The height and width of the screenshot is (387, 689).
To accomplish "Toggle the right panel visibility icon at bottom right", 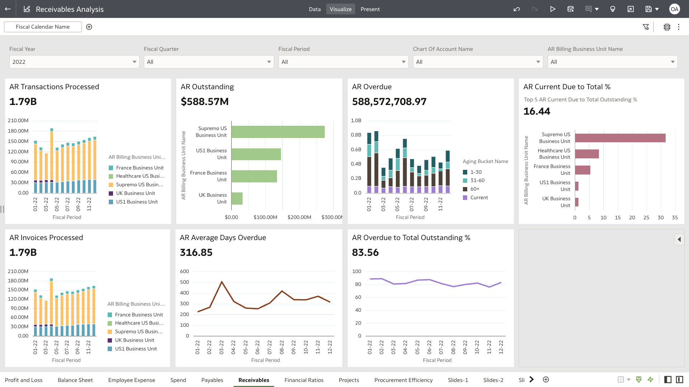I will pyautogui.click(x=680, y=379).
